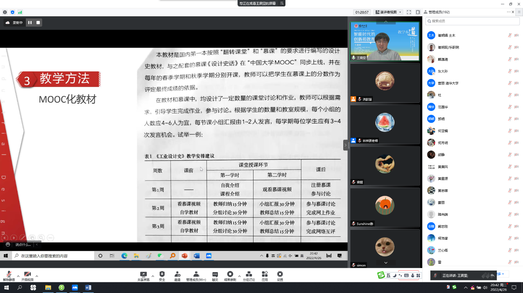Open the meeting info icon
This screenshot has width=523, height=293.
coord(5,12)
